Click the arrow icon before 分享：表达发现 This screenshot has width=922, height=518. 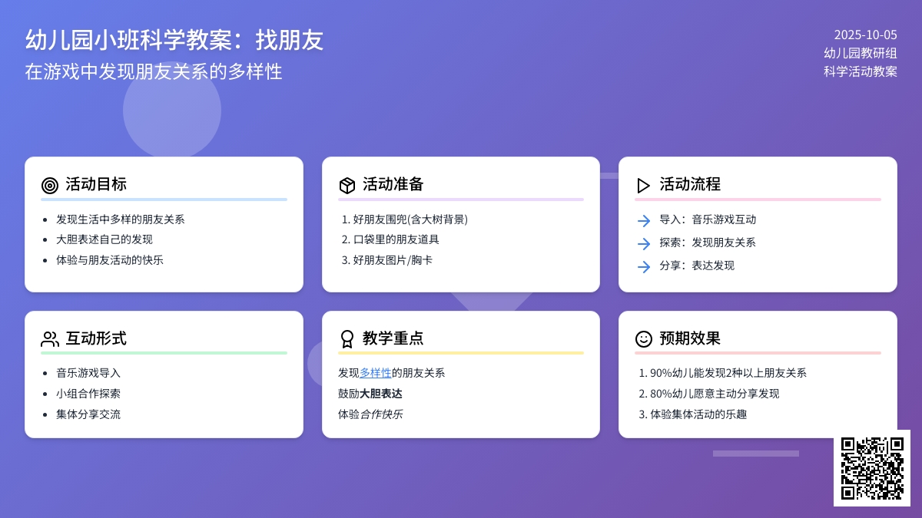pyautogui.click(x=644, y=266)
